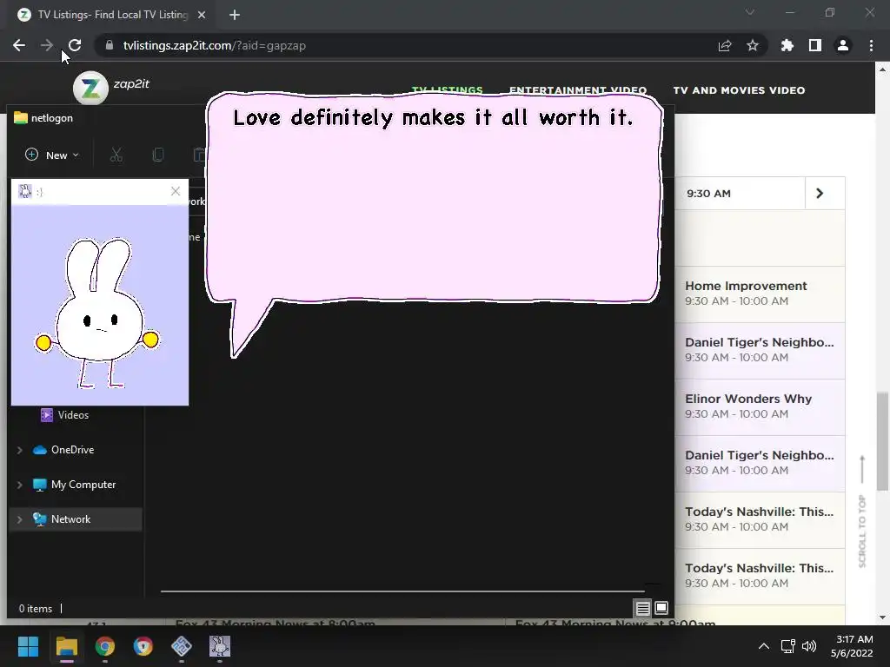Screen dimensions: 890x667
Task: Go back in the Chrome browser
Action: (x=19, y=45)
